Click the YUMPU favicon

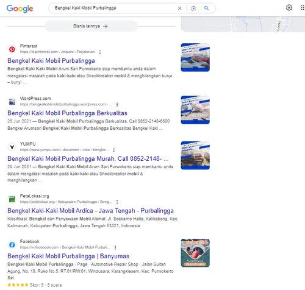[12, 147]
